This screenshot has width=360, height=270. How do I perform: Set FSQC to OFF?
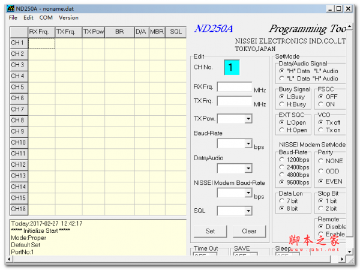click(328, 97)
